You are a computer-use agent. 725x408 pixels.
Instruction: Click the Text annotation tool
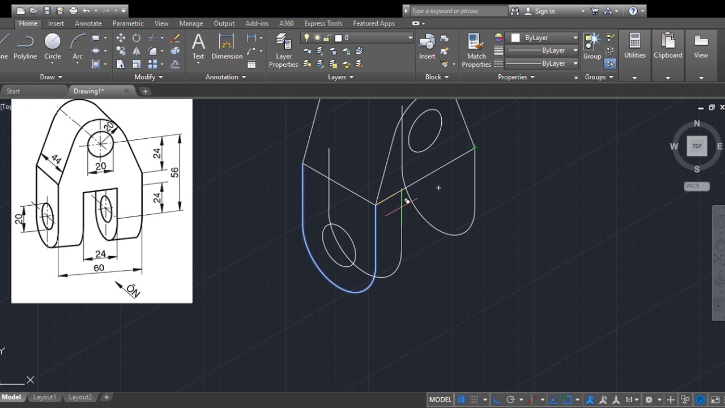pos(198,46)
